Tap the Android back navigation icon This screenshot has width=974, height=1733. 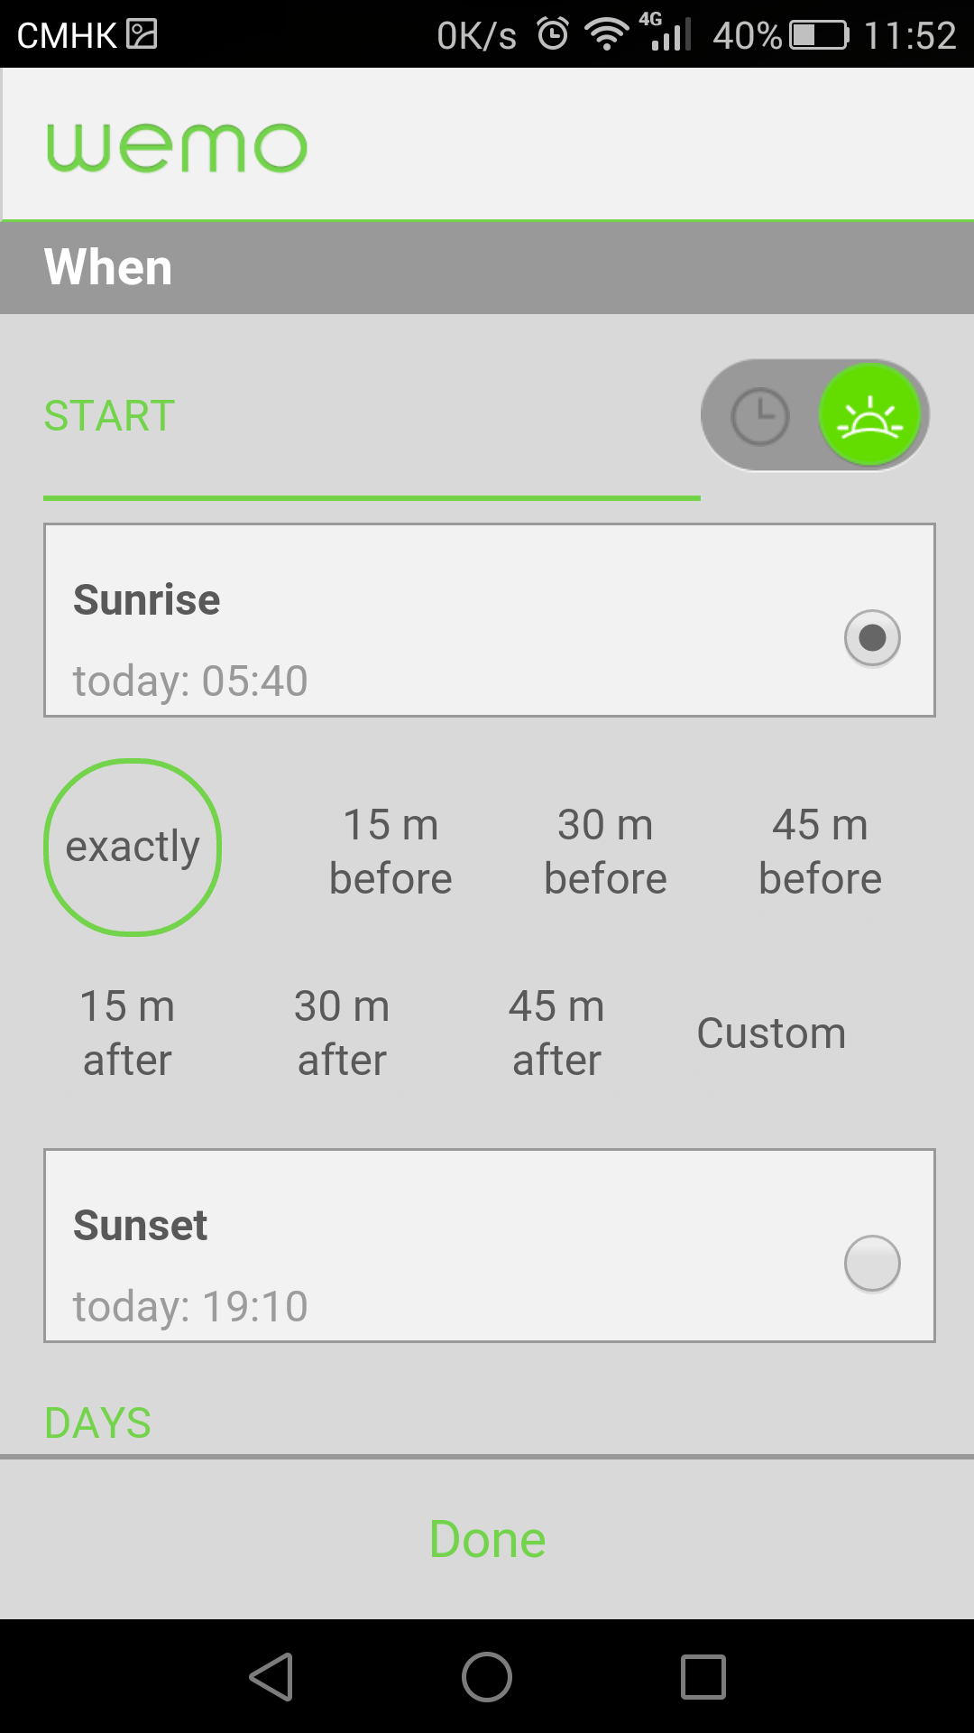271,1676
